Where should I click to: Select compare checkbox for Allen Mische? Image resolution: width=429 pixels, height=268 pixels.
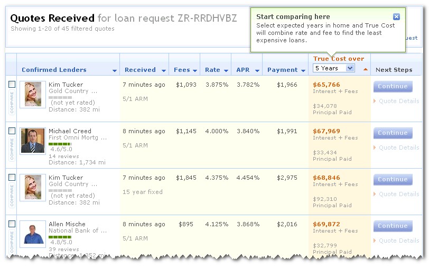12,224
